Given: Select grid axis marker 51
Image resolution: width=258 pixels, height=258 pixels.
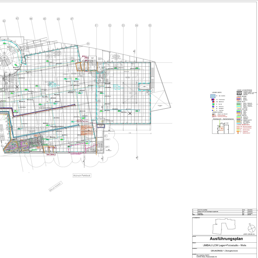Looking at the screenshot, I should click(x=96, y=25).
